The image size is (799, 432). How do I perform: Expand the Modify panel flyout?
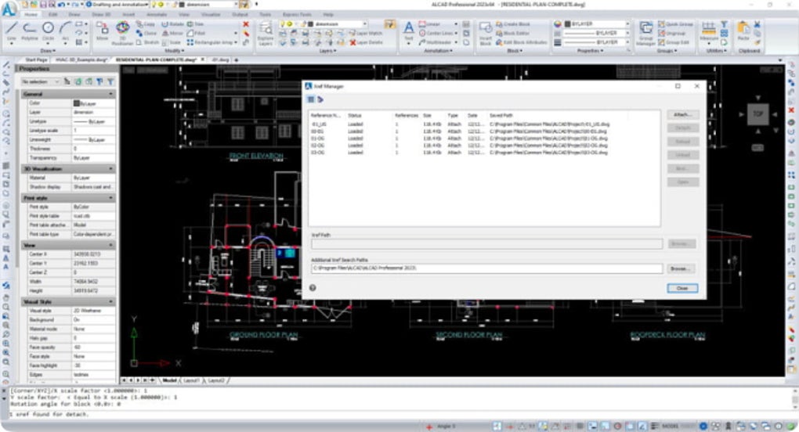pos(174,51)
